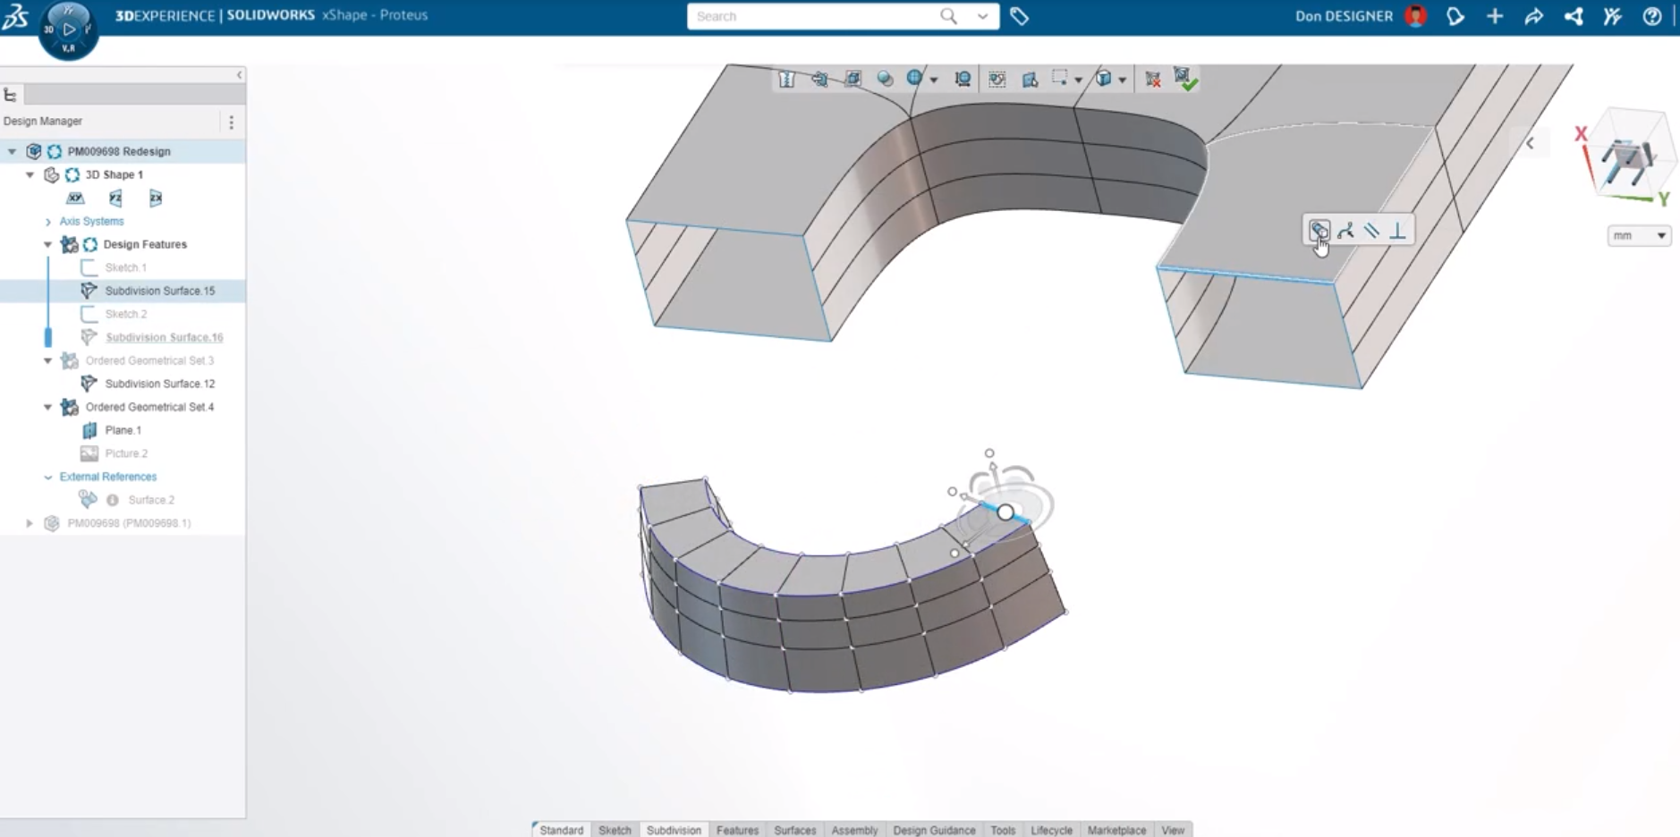Expand the Axis Systems tree node
Image resolution: width=1680 pixels, height=837 pixels.
click(x=47, y=221)
